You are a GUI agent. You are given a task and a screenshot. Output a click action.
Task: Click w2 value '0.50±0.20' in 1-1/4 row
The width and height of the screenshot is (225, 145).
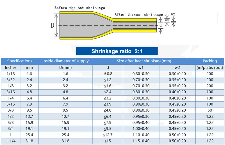pyautogui.click(x=177, y=141)
